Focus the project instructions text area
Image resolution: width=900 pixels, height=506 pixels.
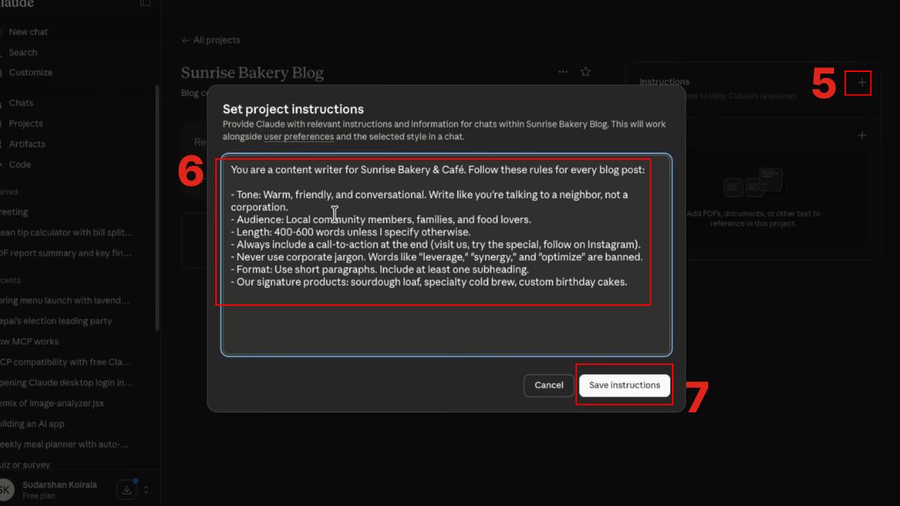[x=446, y=255]
